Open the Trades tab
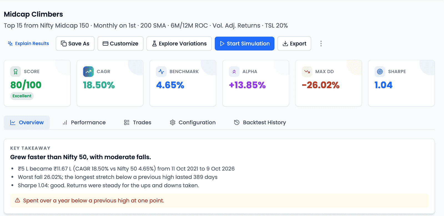The width and height of the screenshot is (444, 216). pos(138,123)
